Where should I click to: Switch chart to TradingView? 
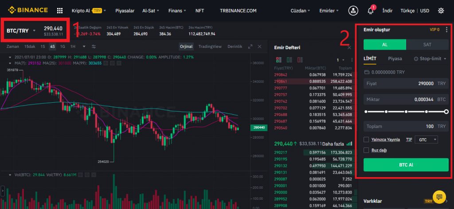pyautogui.click(x=210, y=46)
